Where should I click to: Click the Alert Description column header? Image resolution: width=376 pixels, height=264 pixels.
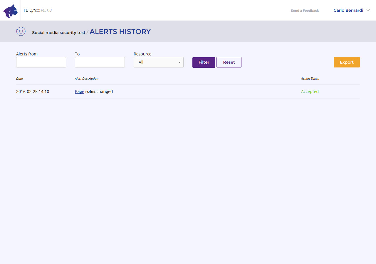click(87, 79)
